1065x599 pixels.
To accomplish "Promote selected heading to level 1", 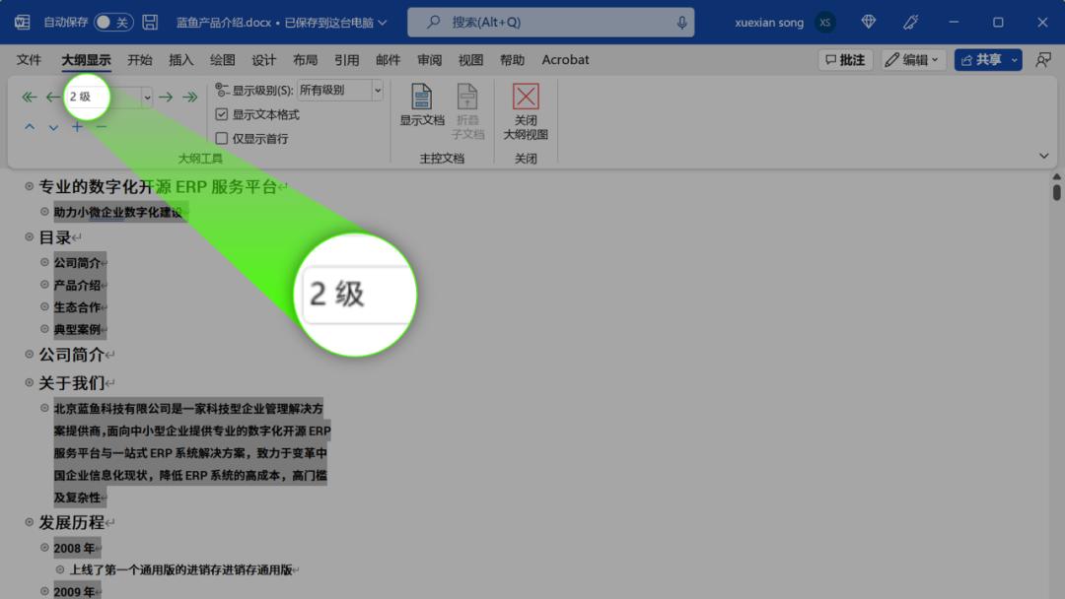I will coord(29,97).
